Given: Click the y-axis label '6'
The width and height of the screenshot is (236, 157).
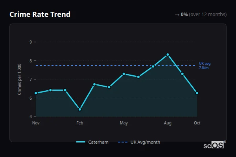Looking at the screenshot, I should (31, 98).
